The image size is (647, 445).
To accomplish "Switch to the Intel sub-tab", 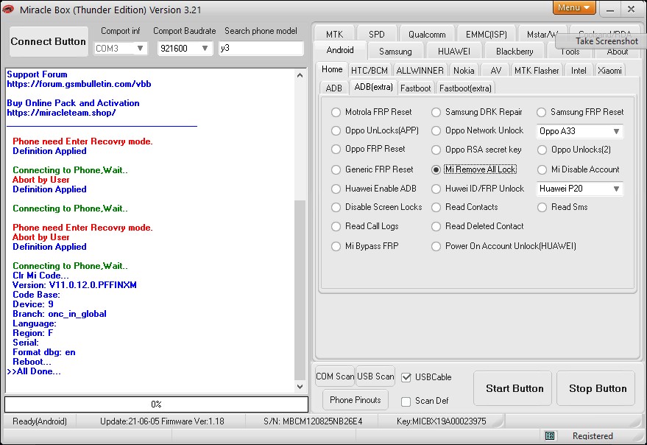I will [579, 71].
